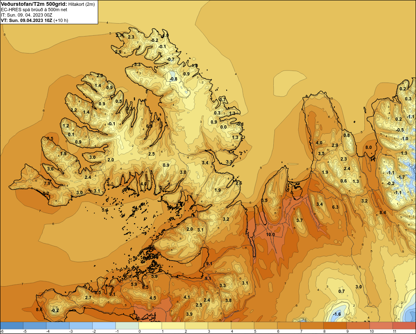Click the '8.0' temperature value
416x334 pixels.
(369, 147)
